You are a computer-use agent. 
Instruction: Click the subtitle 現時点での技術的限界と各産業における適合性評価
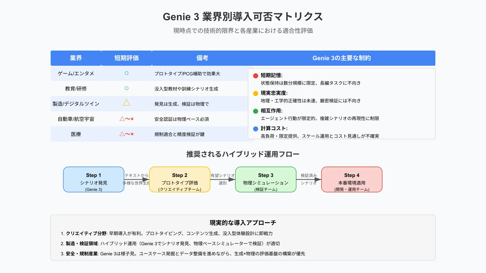(x=243, y=31)
